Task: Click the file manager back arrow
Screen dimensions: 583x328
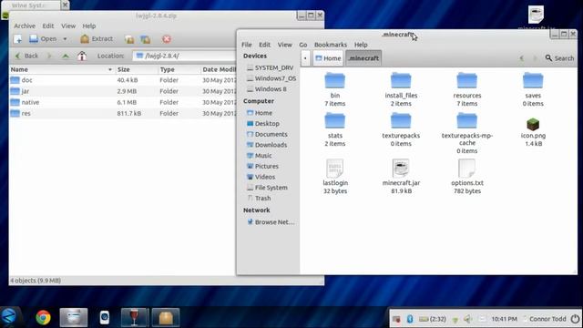Action: (x=522, y=58)
